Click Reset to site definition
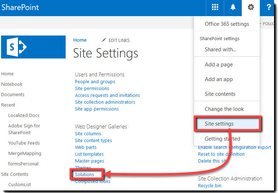The height and width of the screenshot is (193, 278). 221,154
